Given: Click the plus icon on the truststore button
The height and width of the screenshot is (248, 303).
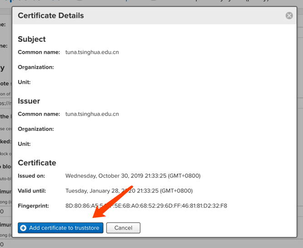Looking at the screenshot, I should (x=24, y=228).
